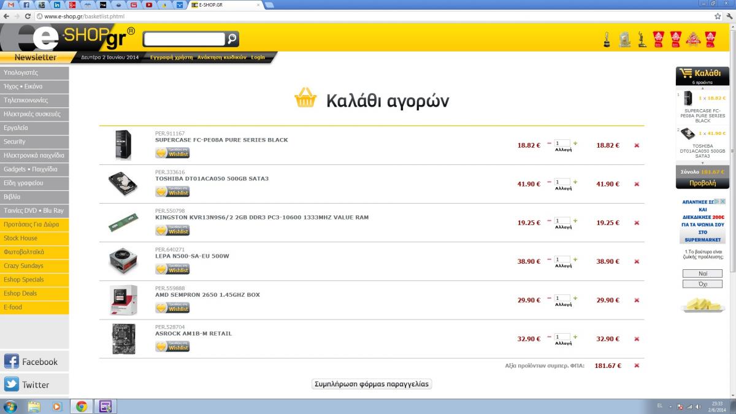Increase ASROCK AM1B-M quantity with plus

click(575, 336)
